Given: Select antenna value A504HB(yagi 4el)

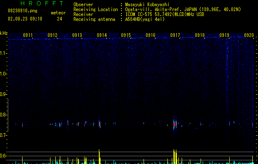Looking at the screenshot, I should point(145,19).
